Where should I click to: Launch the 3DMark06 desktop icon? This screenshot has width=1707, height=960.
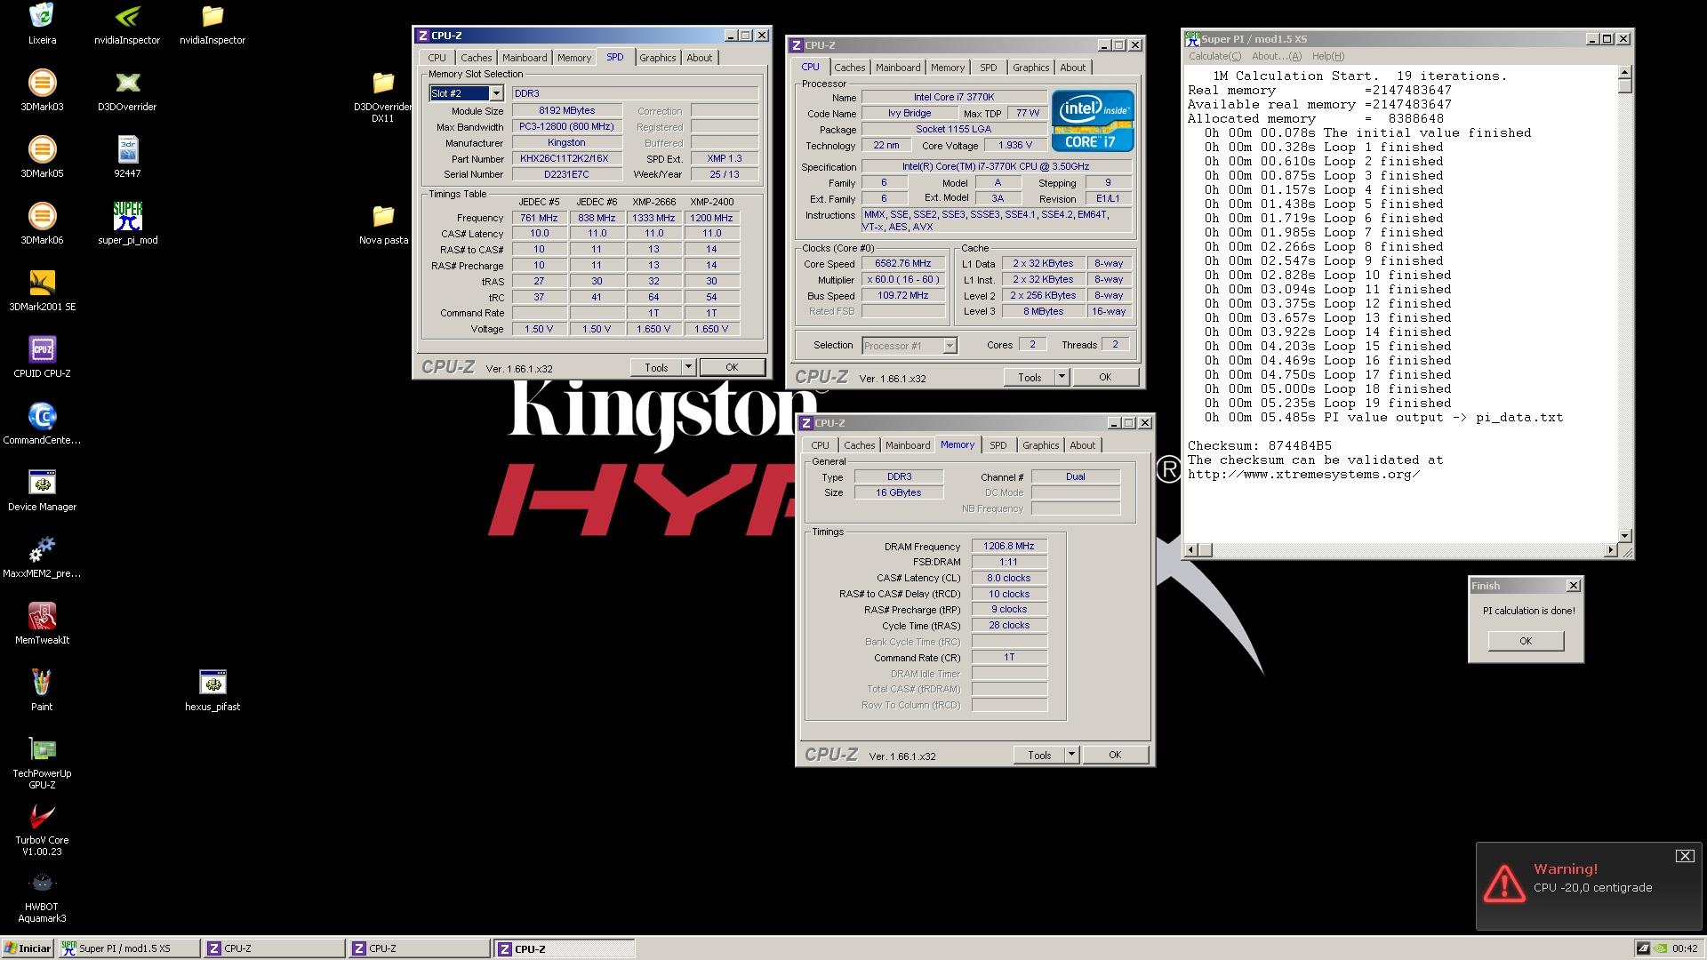(x=42, y=224)
